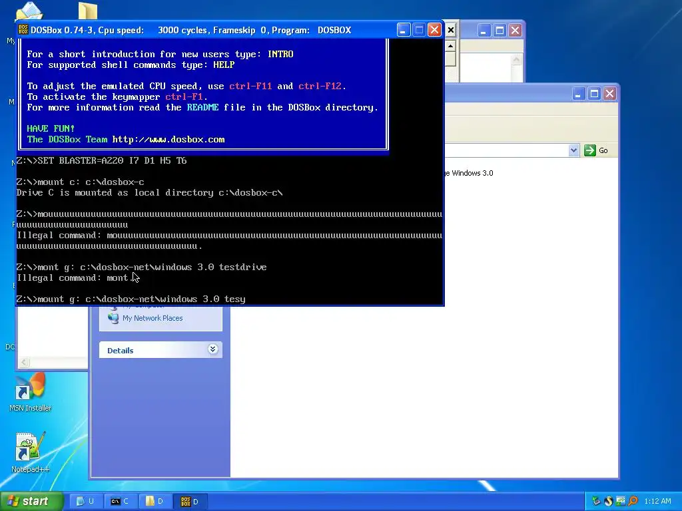Screen dimensions: 682x511
Task: Click the red ctrl-F1 keymapper text
Action: 184,96
